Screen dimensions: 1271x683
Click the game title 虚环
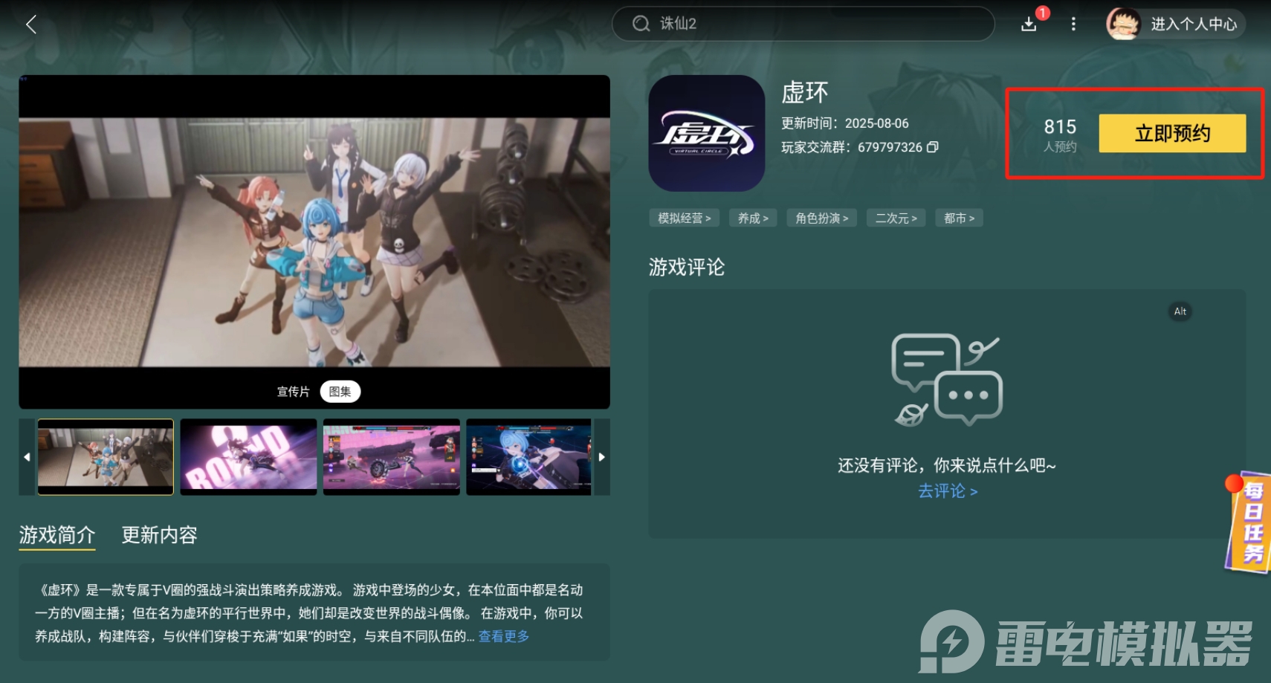[x=805, y=93]
